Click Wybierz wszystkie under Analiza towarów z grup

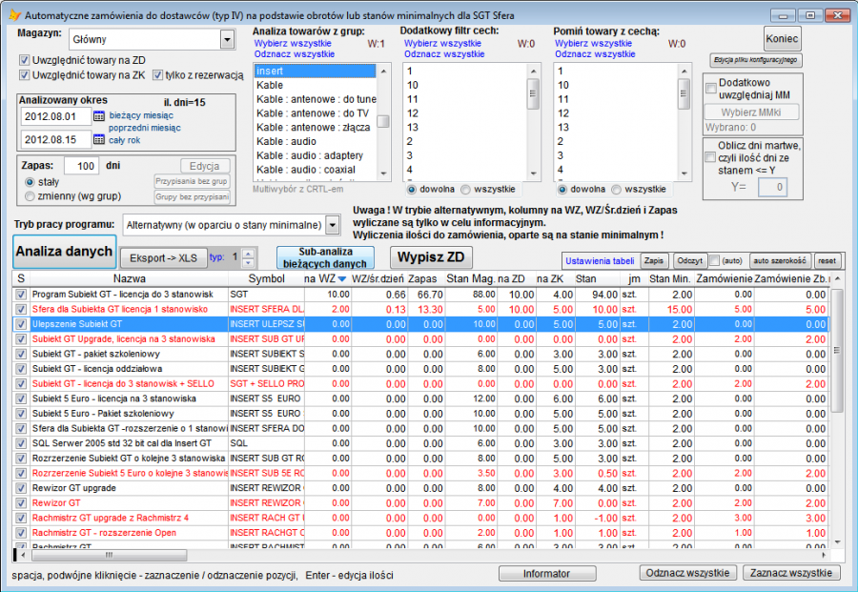pos(293,43)
